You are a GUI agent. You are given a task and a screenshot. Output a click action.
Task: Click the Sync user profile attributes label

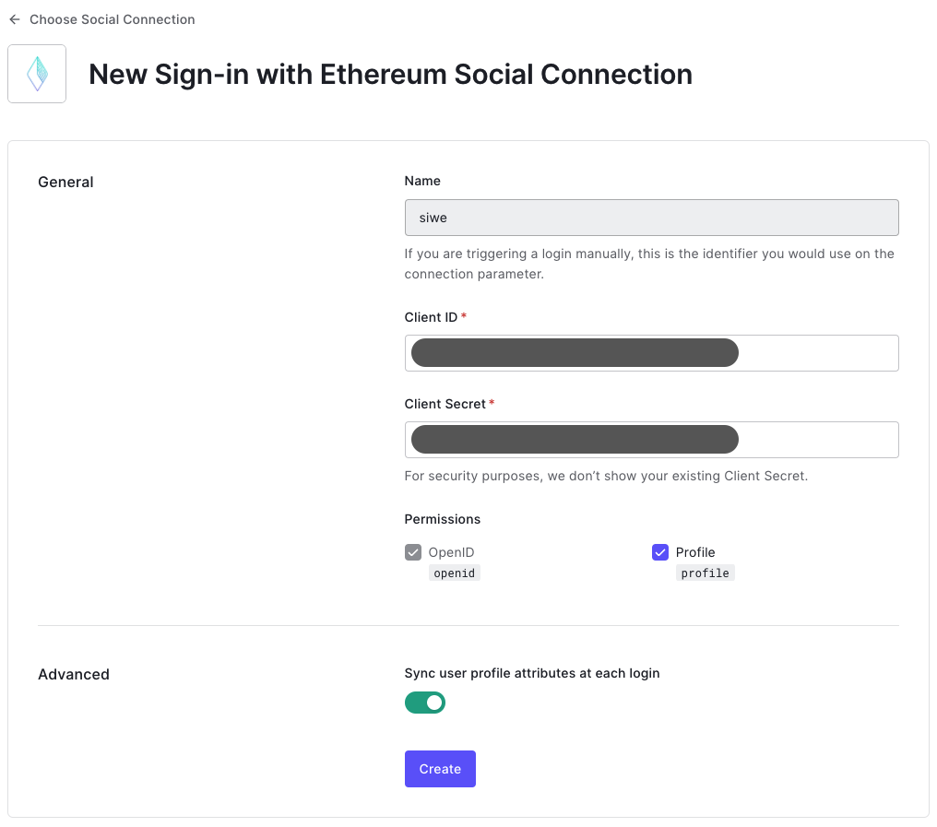pos(532,673)
